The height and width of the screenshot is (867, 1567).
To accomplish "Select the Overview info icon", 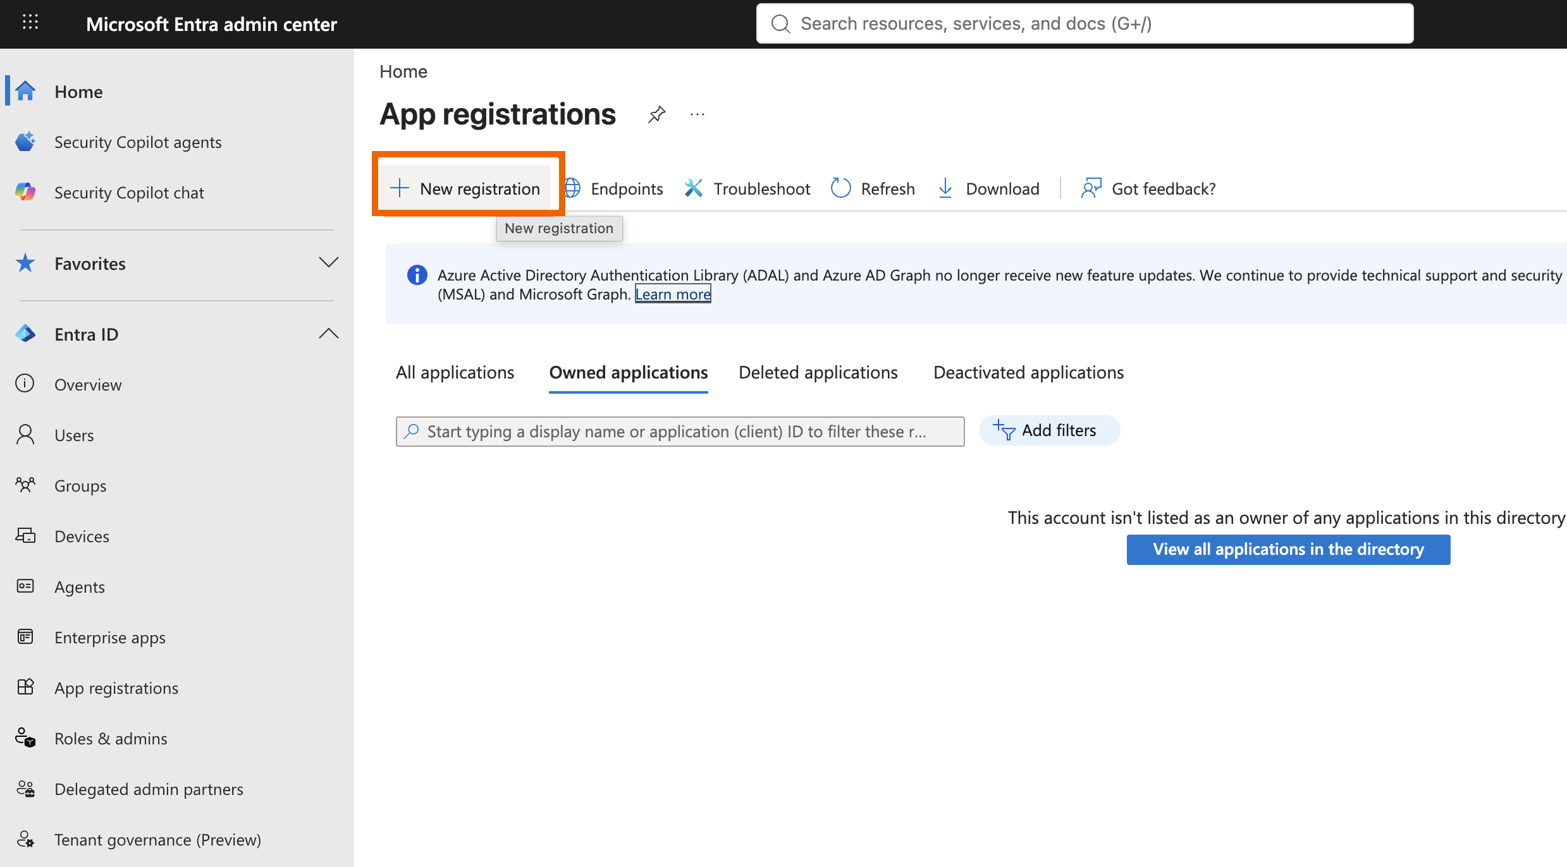I will pos(25,384).
